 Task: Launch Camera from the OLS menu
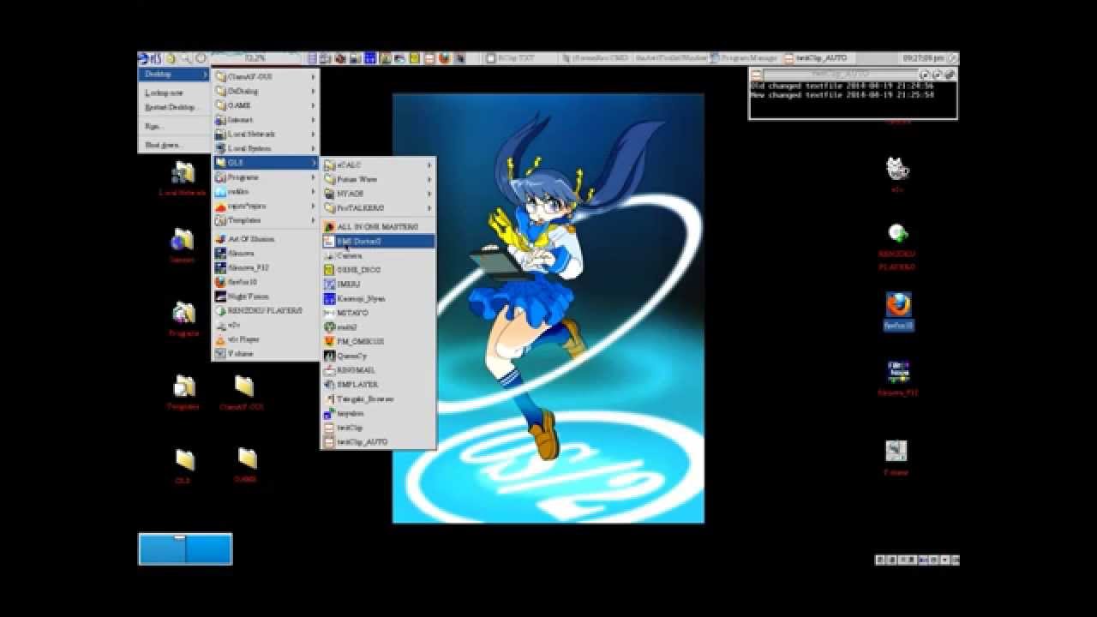[x=378, y=255]
